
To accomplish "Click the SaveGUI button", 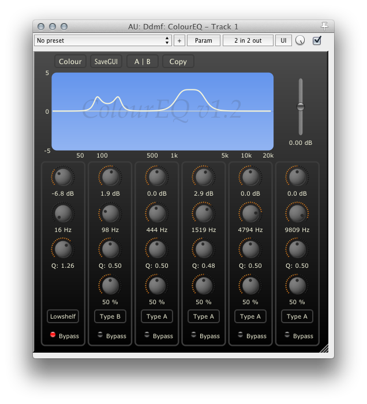I will point(106,62).
